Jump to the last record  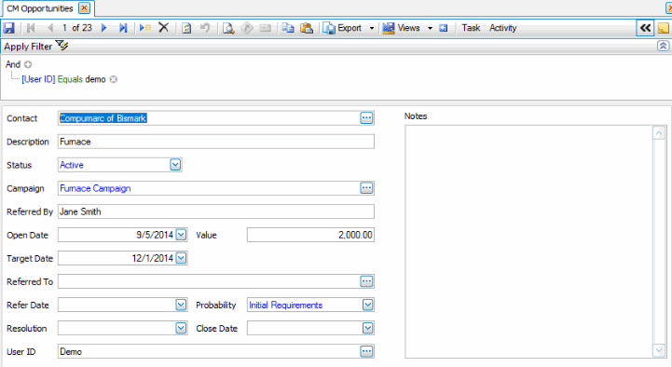coord(123,28)
